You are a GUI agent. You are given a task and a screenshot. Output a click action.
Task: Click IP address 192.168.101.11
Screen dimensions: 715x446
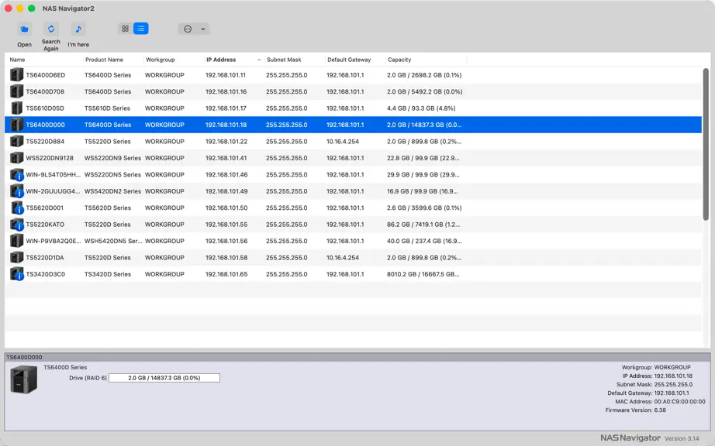(225, 75)
